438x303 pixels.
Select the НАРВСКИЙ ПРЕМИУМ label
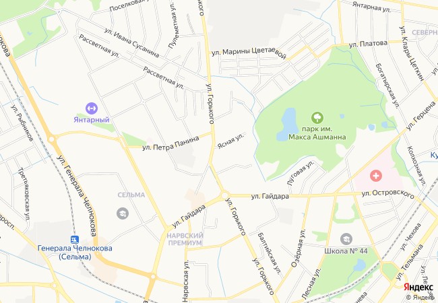(x=185, y=240)
